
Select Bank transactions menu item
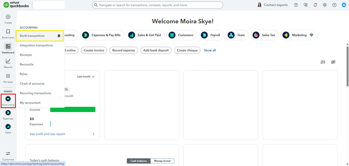tap(39, 36)
